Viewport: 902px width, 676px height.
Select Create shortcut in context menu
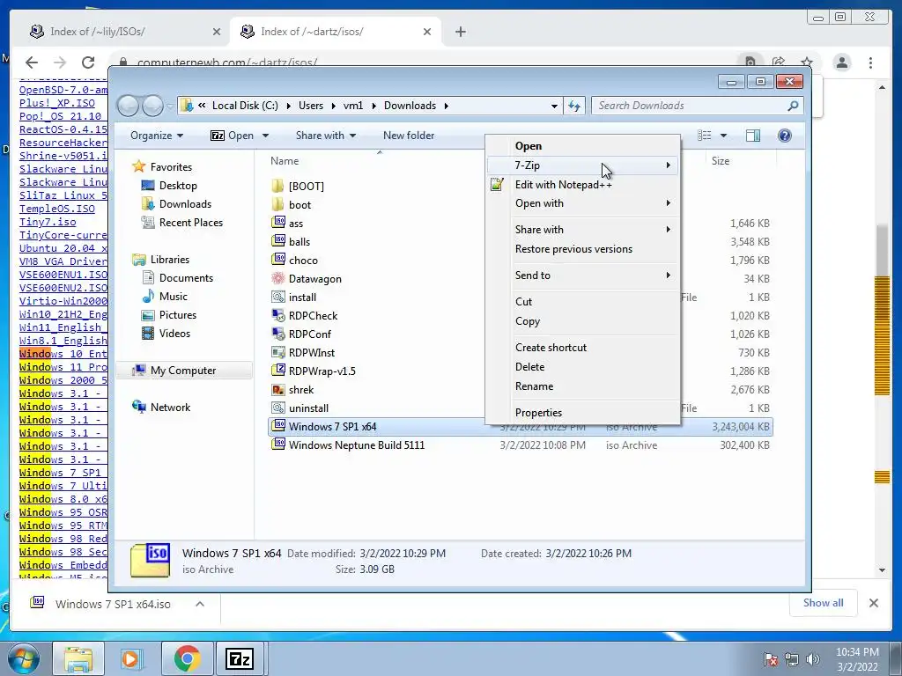point(583,348)
